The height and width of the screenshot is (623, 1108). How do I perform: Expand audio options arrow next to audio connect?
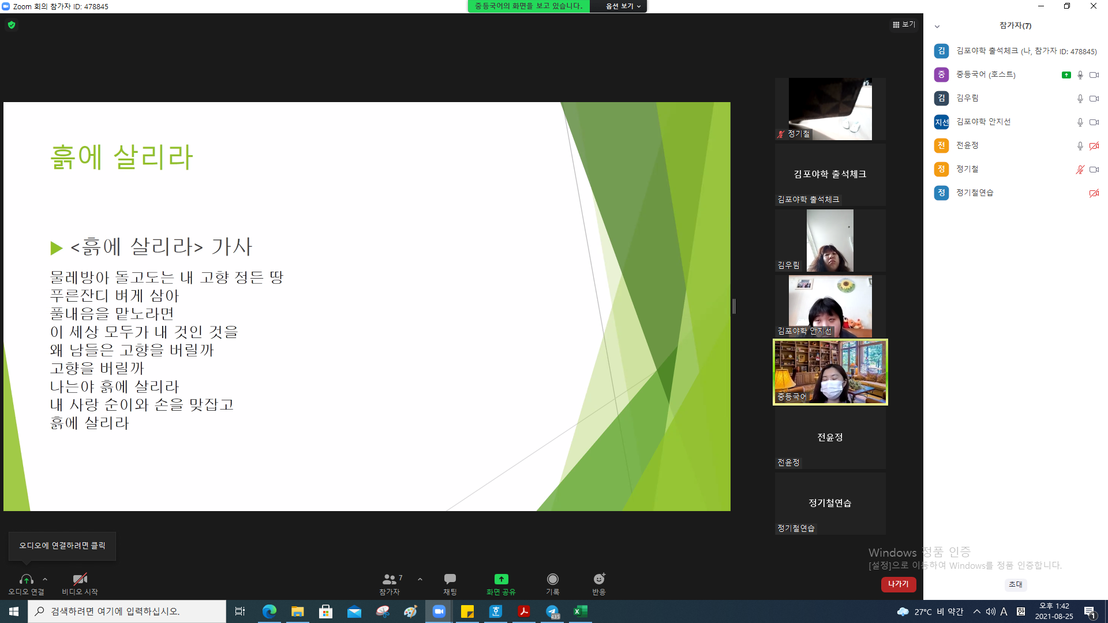[x=45, y=579]
